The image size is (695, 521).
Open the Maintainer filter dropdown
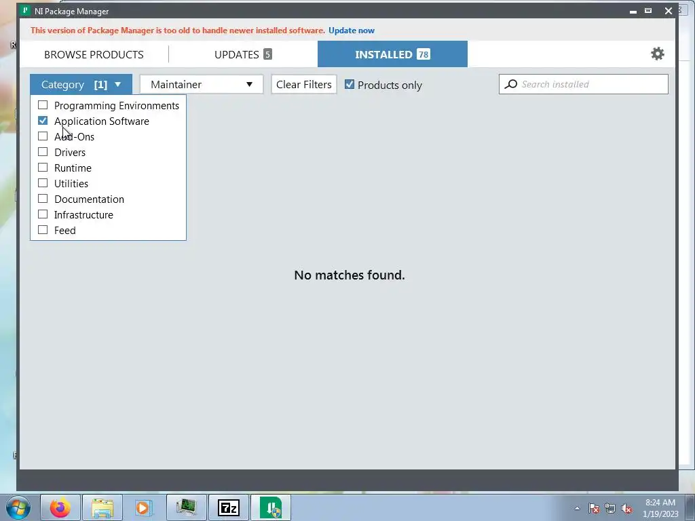[x=202, y=84]
